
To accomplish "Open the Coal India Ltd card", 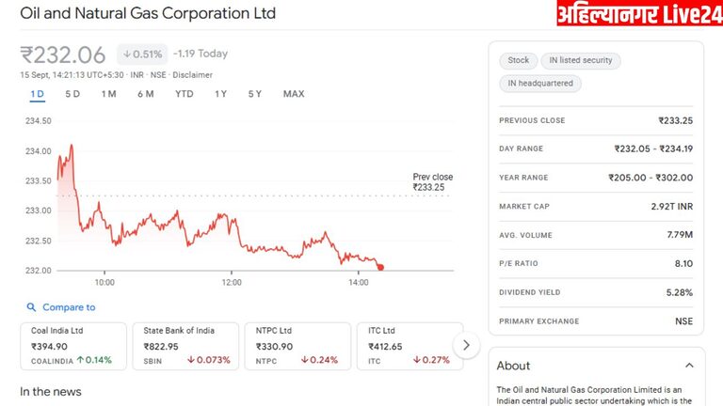I will pos(73,345).
